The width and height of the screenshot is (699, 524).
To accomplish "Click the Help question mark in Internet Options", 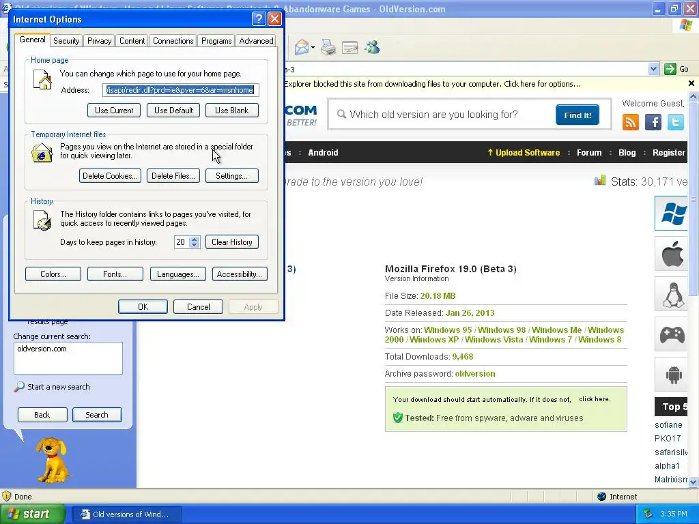I will tap(259, 18).
